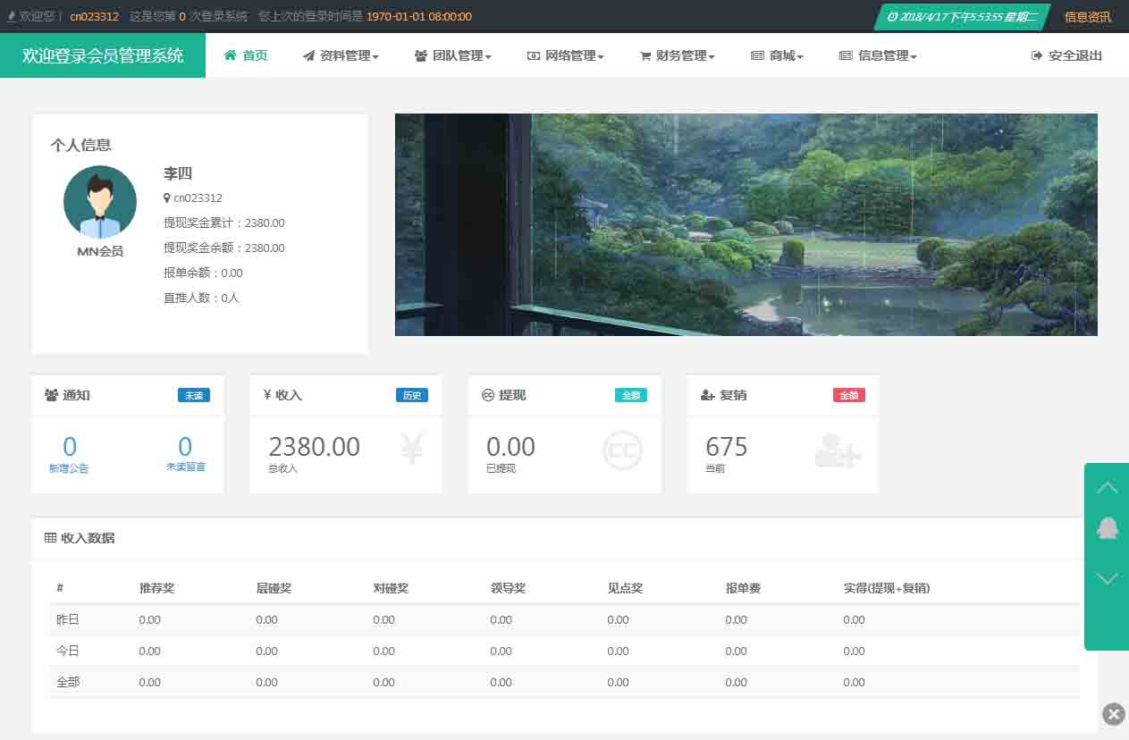Open the 信息资讯 link

coord(1088,17)
